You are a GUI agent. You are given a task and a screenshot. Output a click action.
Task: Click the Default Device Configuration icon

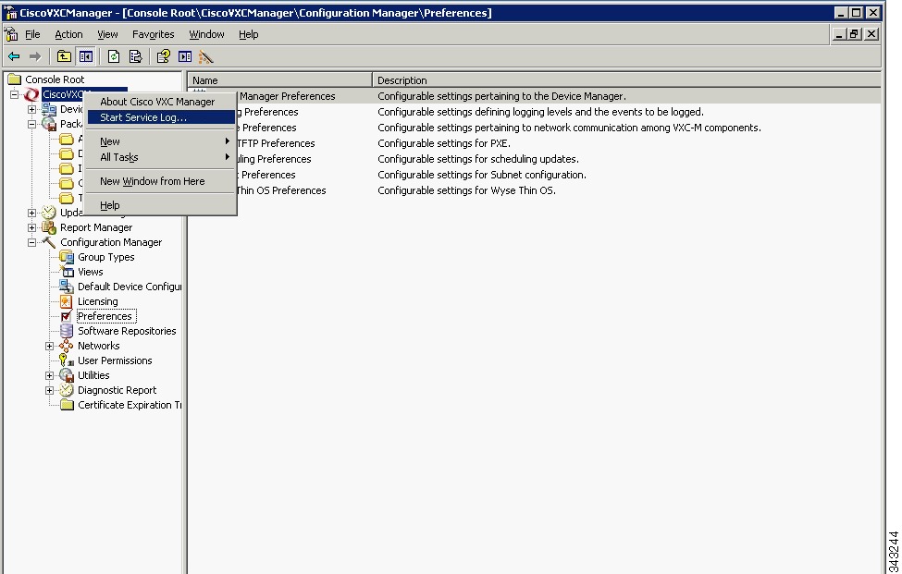click(67, 287)
